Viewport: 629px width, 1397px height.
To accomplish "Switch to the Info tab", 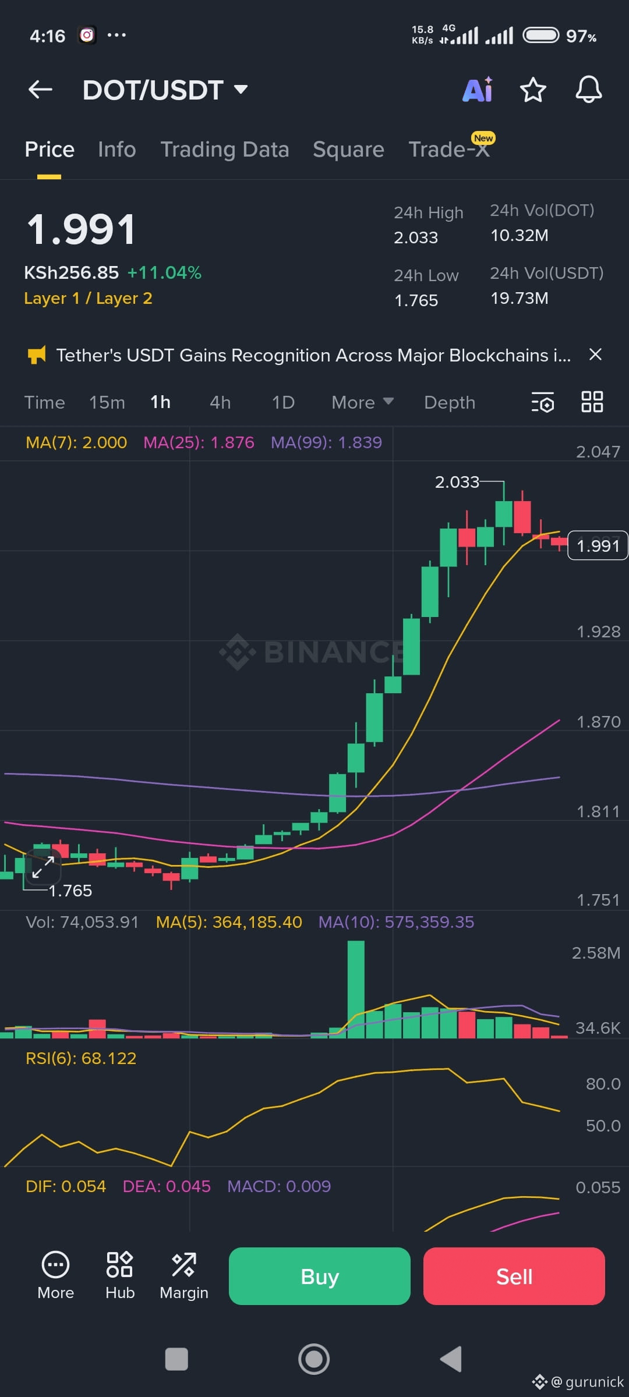I will pyautogui.click(x=117, y=150).
